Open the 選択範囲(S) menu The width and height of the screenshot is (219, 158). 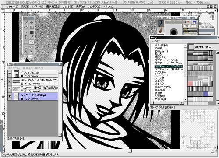click(x=53, y=7)
